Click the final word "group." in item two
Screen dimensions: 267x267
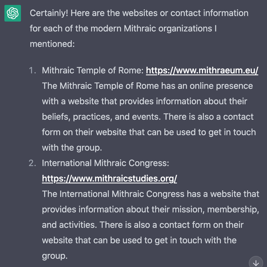click(55, 256)
